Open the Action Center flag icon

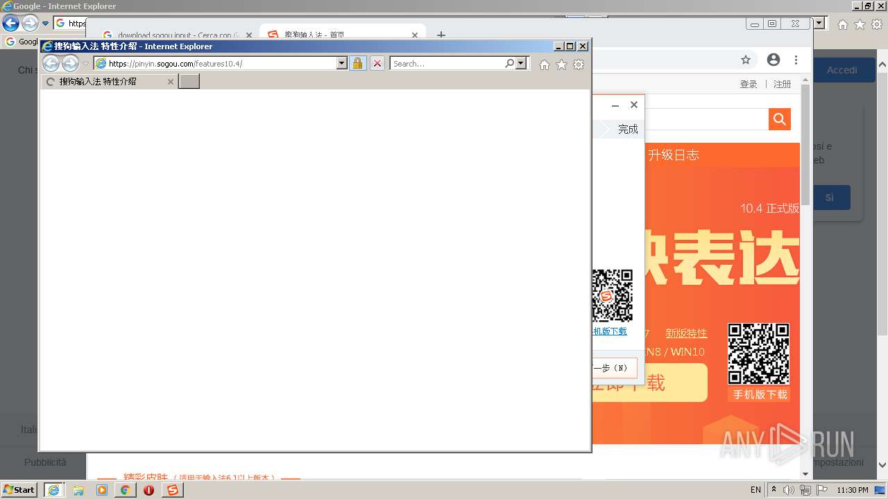click(822, 490)
